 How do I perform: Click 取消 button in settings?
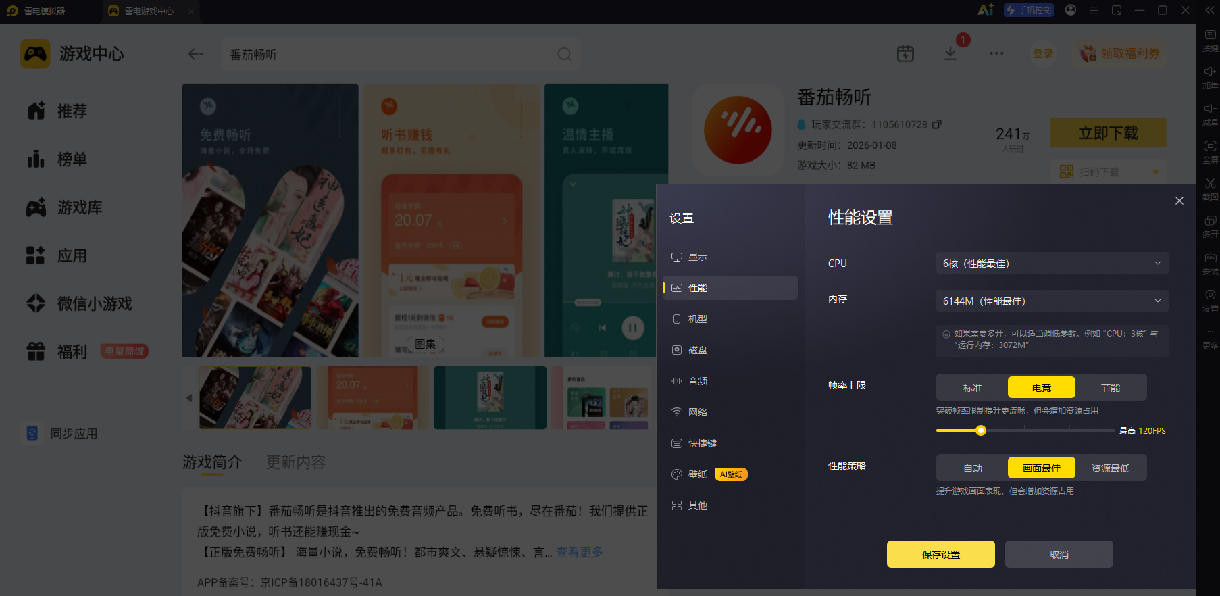1059,554
